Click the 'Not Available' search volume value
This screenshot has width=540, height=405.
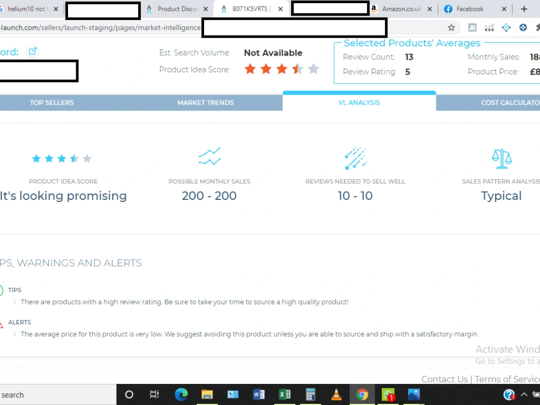[273, 53]
